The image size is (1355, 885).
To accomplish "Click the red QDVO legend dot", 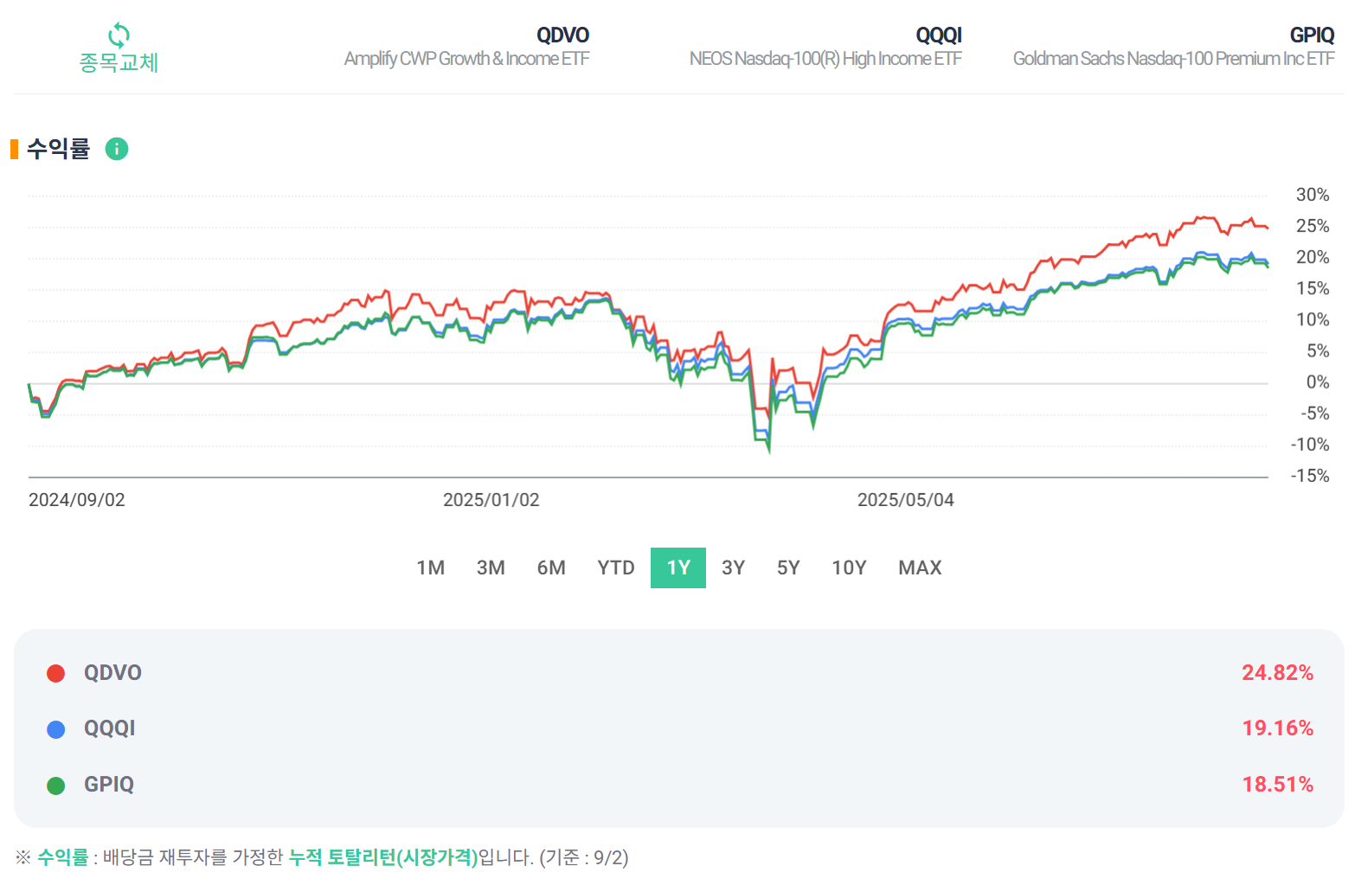I will click(x=56, y=674).
